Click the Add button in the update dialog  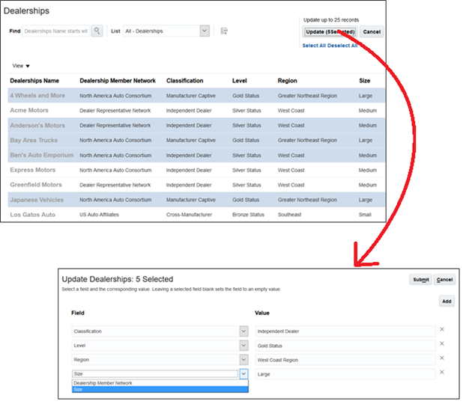tap(447, 301)
